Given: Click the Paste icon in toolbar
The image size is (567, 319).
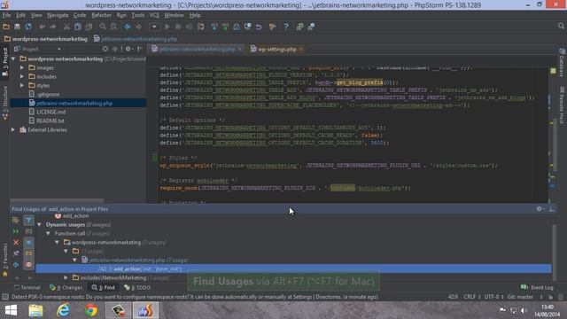Looking at the screenshot, I should pyautogui.click(x=89, y=27).
